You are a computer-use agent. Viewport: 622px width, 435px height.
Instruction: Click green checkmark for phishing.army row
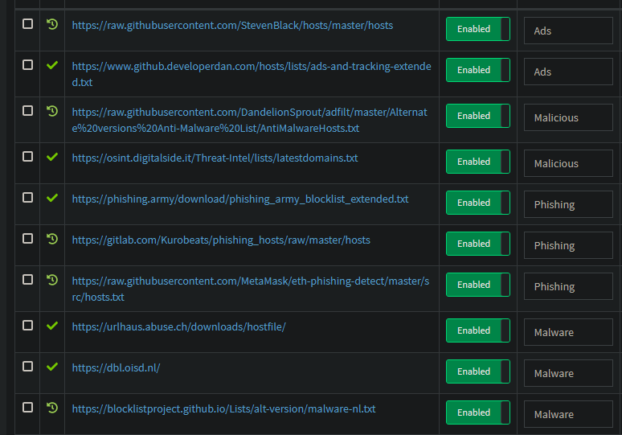click(52, 198)
